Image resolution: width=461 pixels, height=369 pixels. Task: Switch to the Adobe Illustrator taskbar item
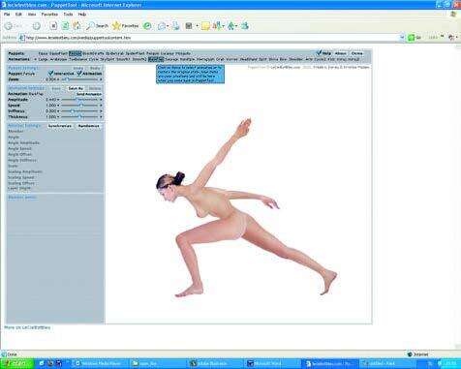coord(215,363)
